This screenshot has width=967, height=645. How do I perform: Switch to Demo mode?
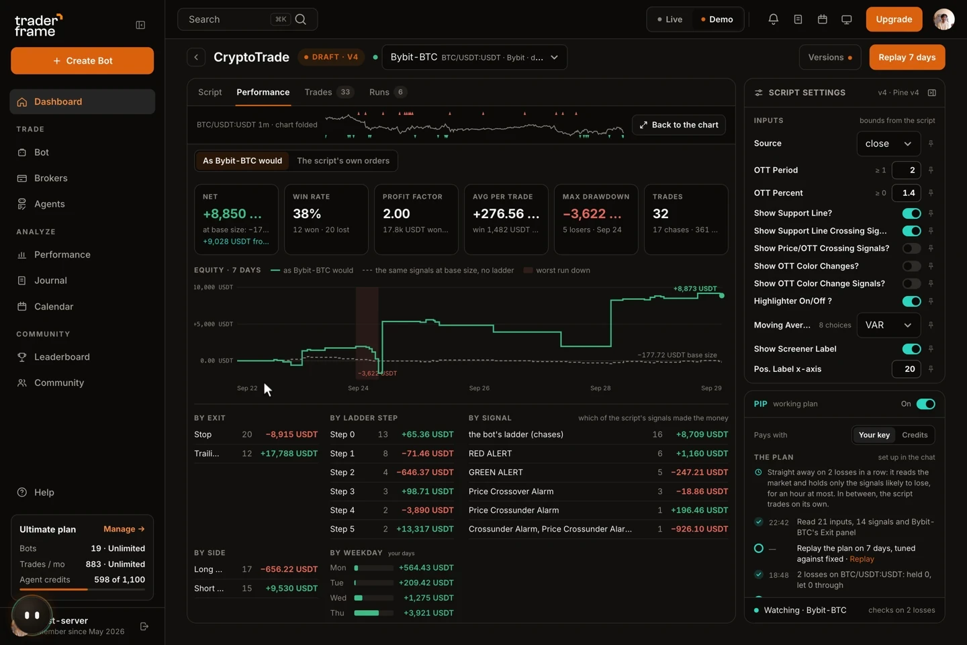(717, 19)
